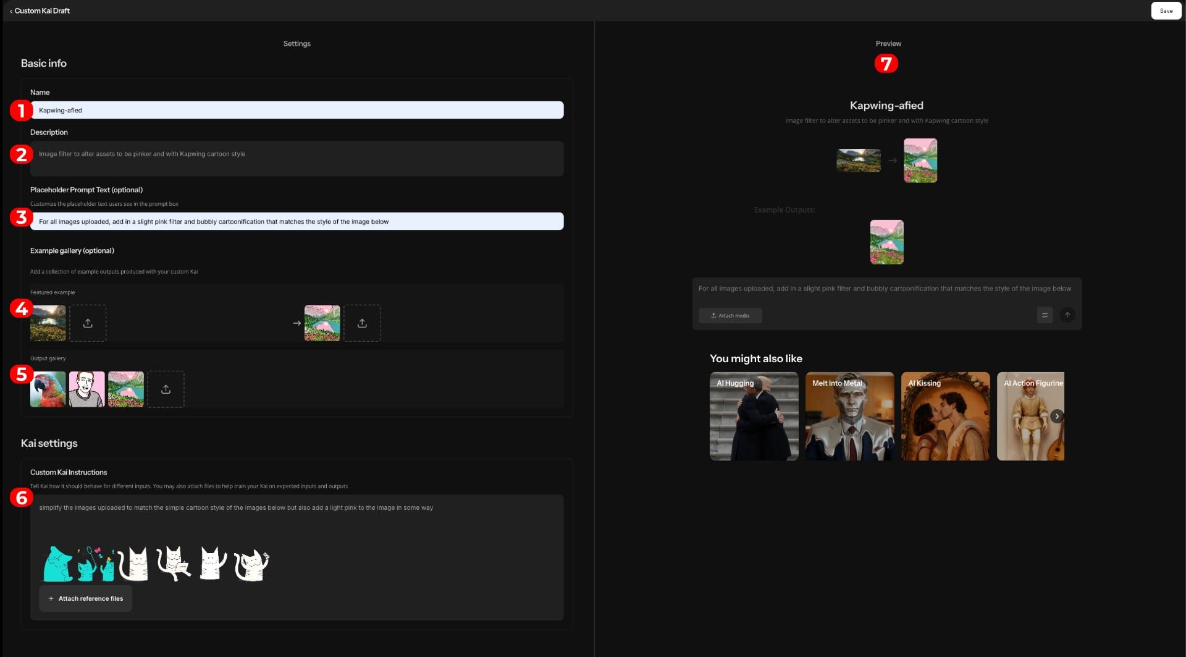Image resolution: width=1186 pixels, height=657 pixels.
Task: Click Attach reference files button
Action: [85, 598]
